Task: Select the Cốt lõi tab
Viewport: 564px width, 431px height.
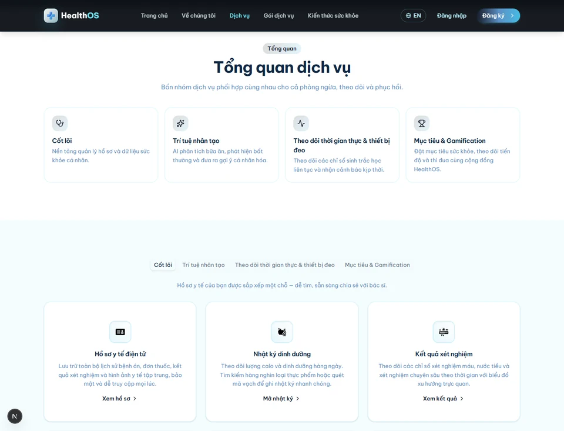Action: (x=163, y=265)
